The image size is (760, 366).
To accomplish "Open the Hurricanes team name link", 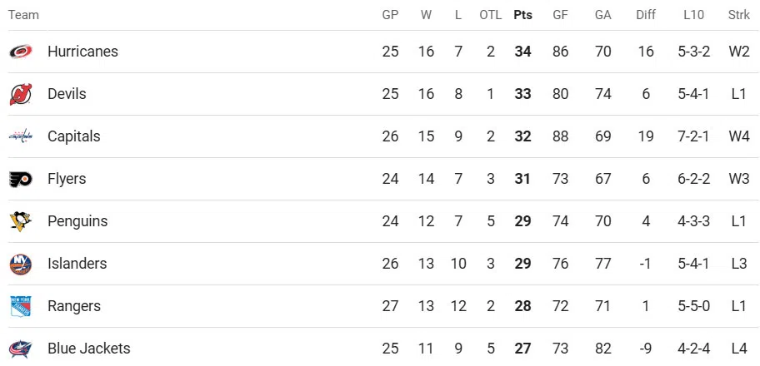I will pyautogui.click(x=82, y=52).
